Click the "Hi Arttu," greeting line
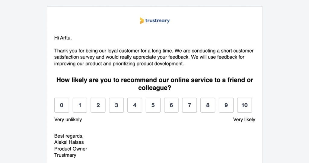This screenshot has width=309, height=163. tap(63, 38)
